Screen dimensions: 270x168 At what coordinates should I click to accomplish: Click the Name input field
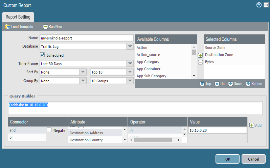click(86, 38)
